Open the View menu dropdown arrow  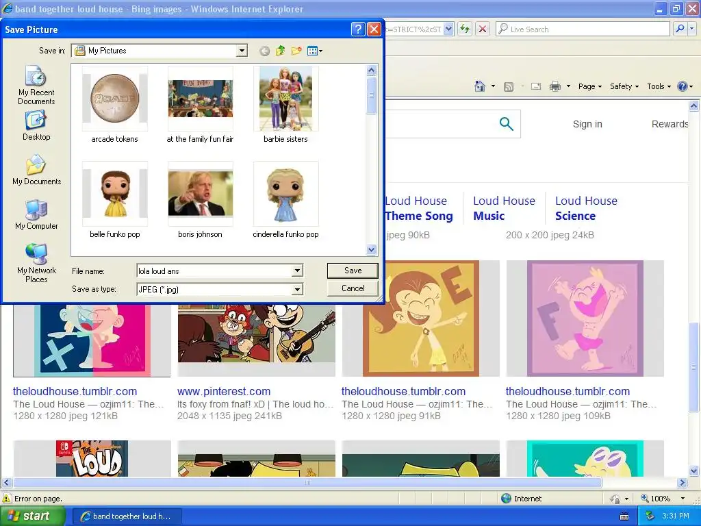[320, 51]
